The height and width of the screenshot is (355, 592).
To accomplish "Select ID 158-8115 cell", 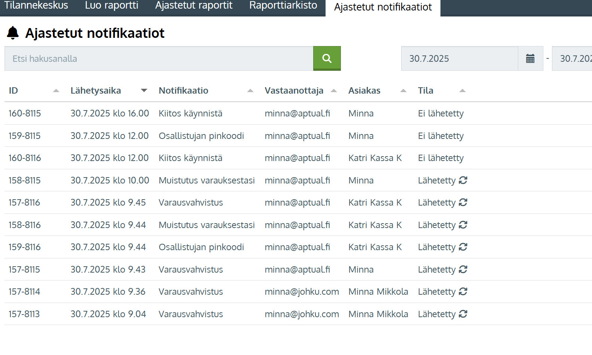I will 25,180.
